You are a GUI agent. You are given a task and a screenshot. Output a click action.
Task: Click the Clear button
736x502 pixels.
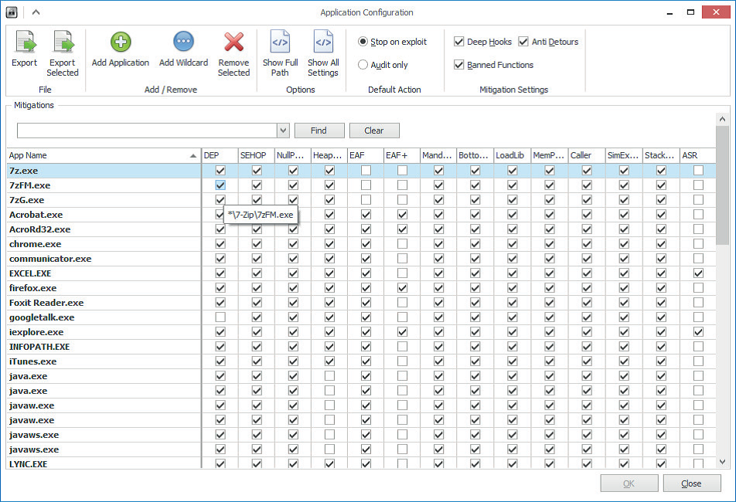click(374, 131)
